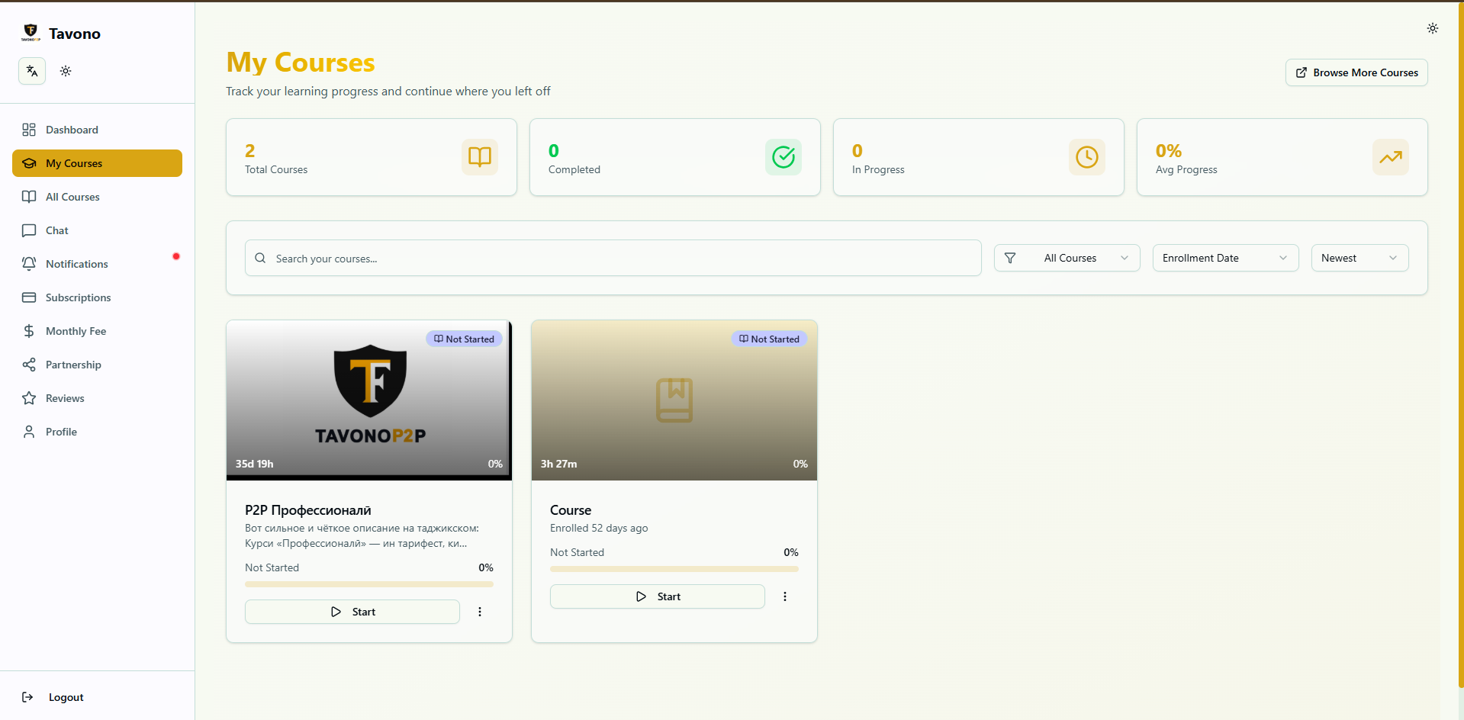This screenshot has width=1464, height=720.
Task: Click the Chat bubble icon
Action: coord(29,230)
